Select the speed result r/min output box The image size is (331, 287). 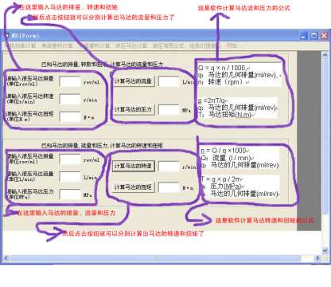[x=169, y=166]
